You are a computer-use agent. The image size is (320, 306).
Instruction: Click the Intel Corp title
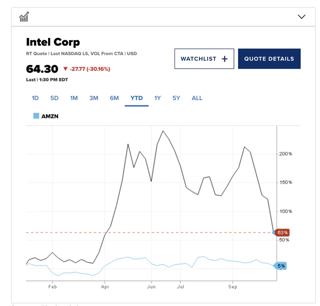click(53, 42)
